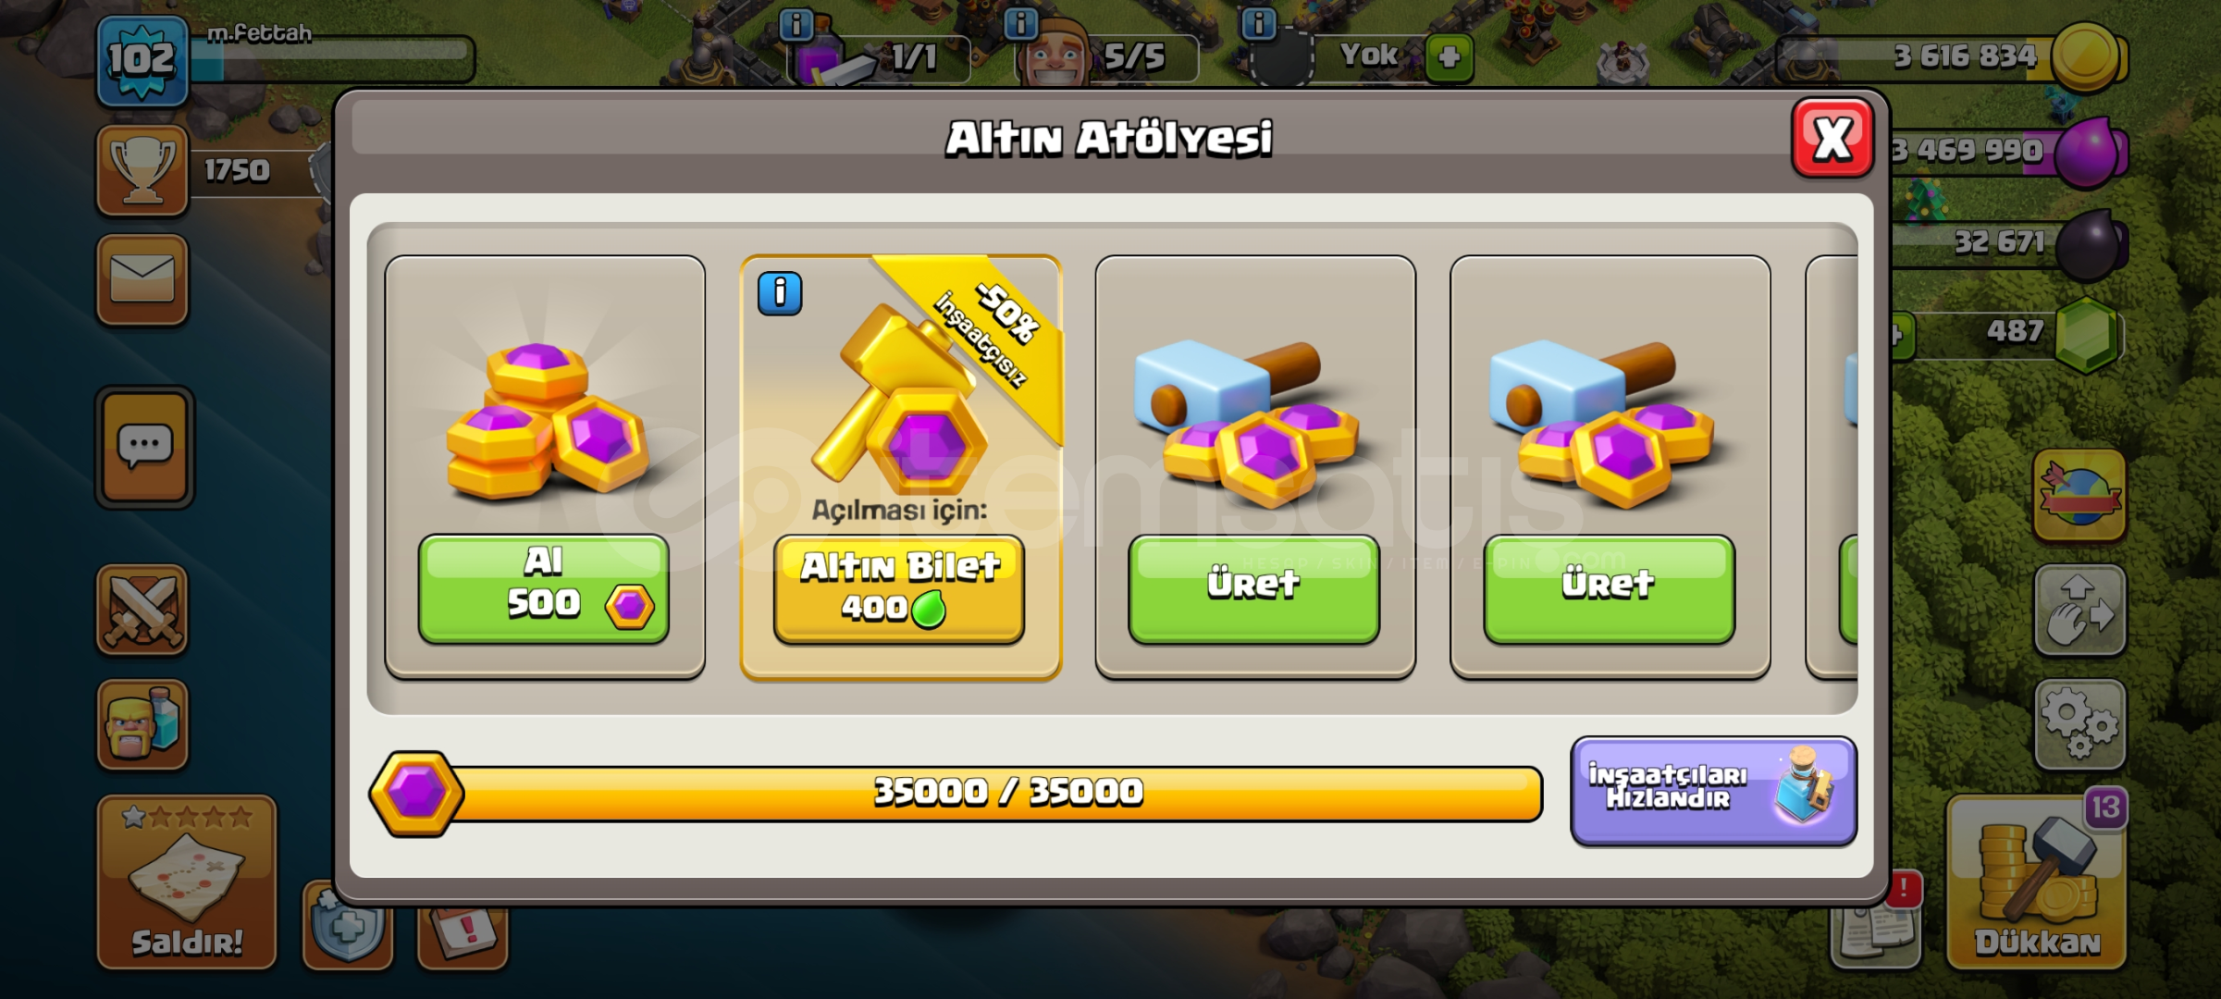Buy 500 ores with the Al button
The width and height of the screenshot is (2221, 999).
coord(544,589)
